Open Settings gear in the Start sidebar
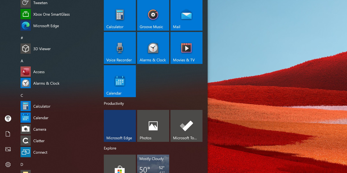 [8, 165]
